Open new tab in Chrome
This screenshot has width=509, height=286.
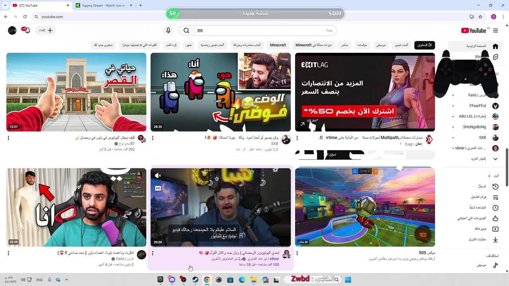click(x=140, y=6)
